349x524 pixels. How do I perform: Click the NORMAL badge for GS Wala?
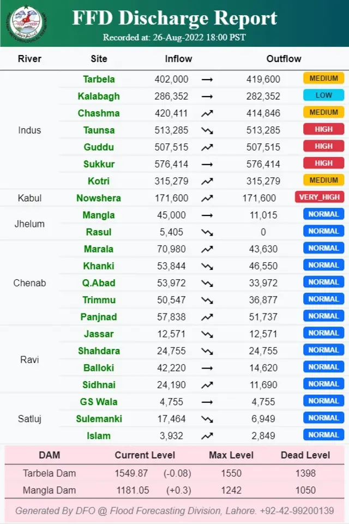[323, 401]
